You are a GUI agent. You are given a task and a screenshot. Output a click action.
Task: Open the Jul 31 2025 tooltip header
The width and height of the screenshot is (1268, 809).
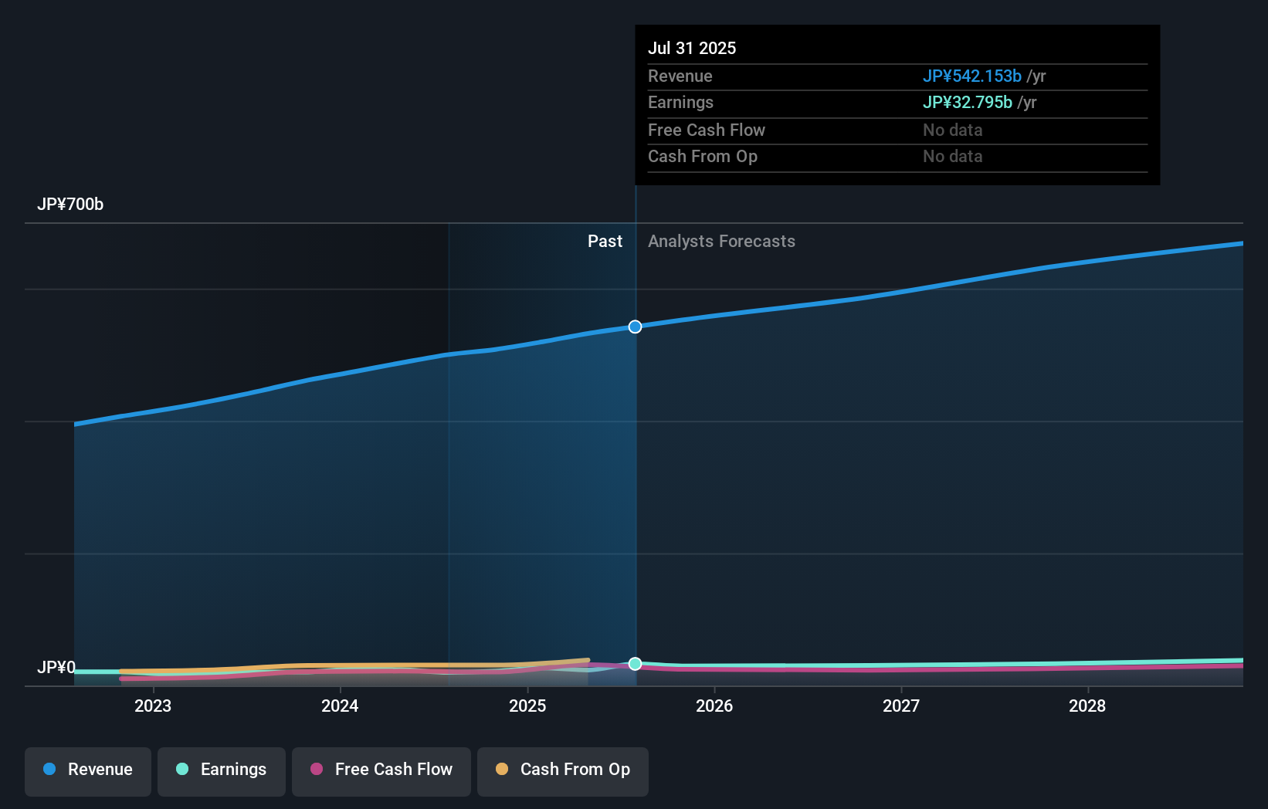tap(693, 48)
